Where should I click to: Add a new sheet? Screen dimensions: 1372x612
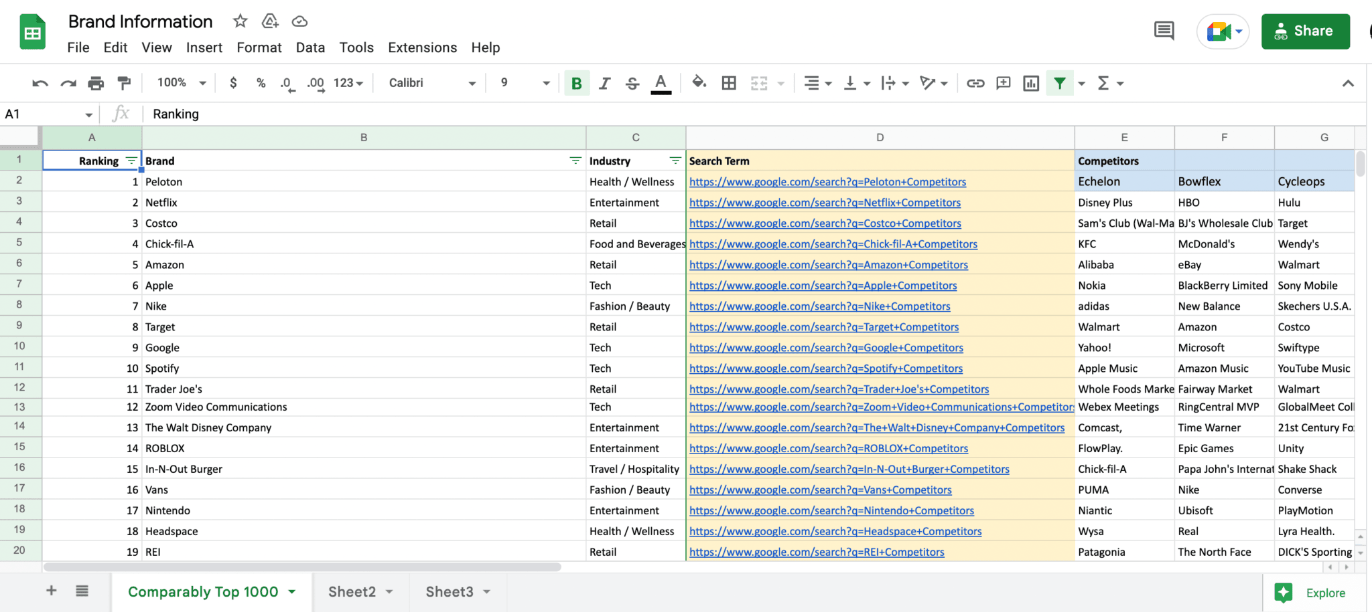click(51, 591)
